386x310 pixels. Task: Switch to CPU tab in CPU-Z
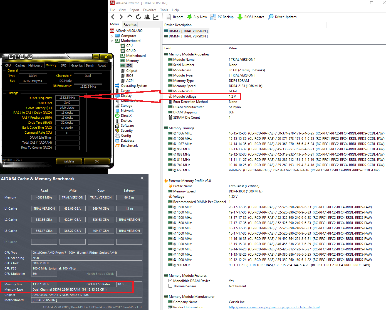coord(8,65)
